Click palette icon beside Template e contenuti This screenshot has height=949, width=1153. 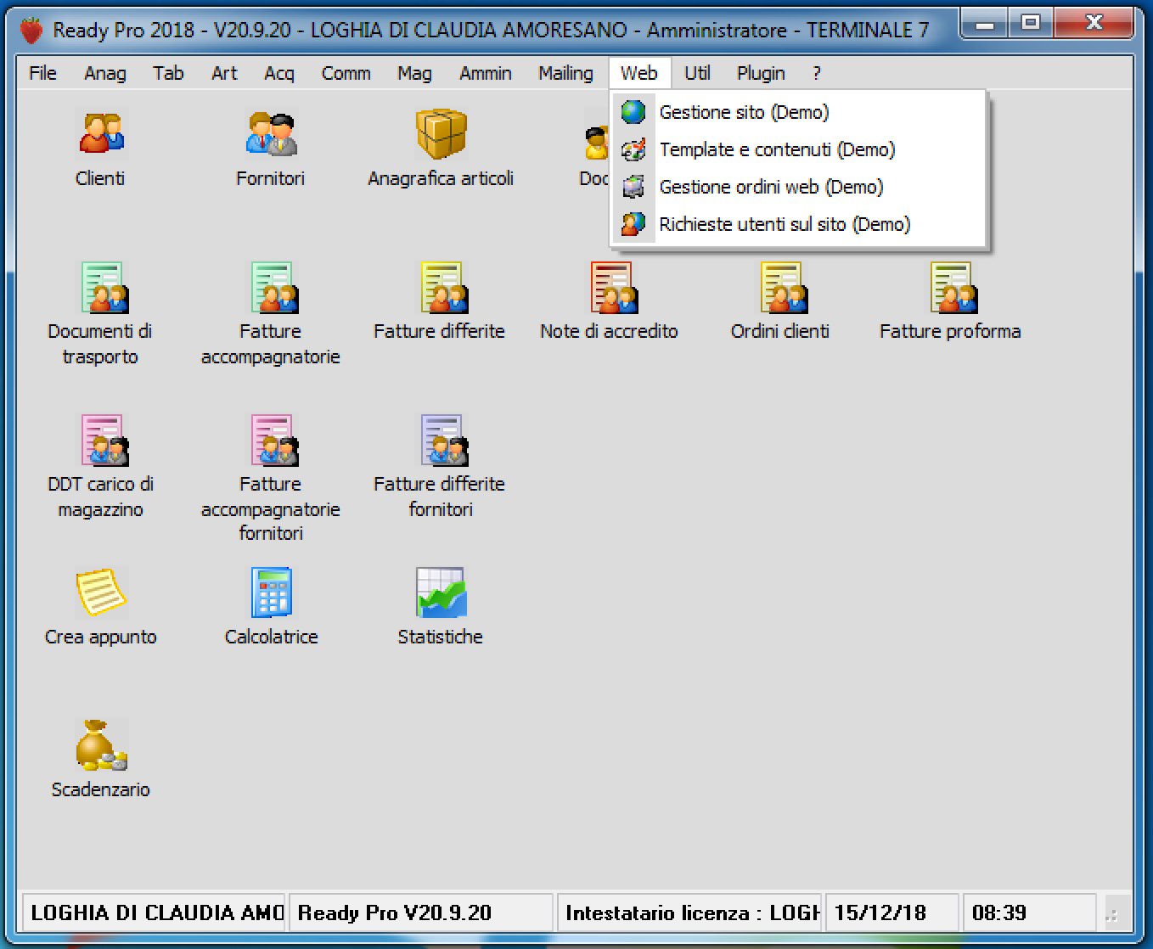coord(633,150)
